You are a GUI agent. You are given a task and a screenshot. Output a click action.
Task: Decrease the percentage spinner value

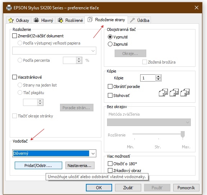[x=79, y=62]
